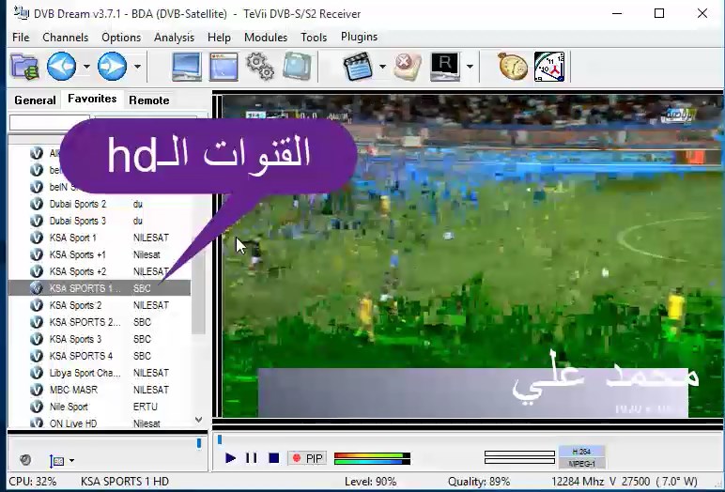Click the channel list scroll-down arrow
The width and height of the screenshot is (725, 492).
coord(199,420)
